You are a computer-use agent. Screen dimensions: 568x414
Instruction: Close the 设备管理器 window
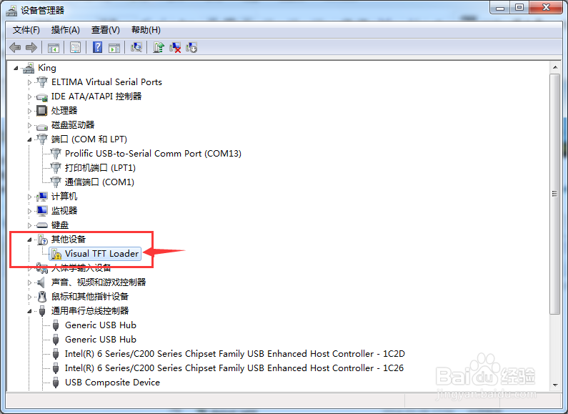click(x=546, y=7)
